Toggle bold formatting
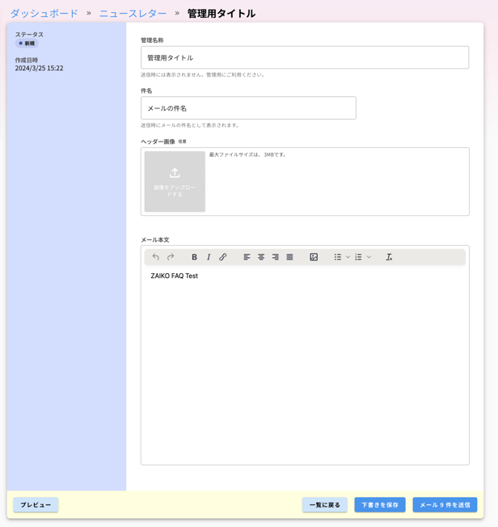Screen dimensions: 498x527 click(x=194, y=257)
